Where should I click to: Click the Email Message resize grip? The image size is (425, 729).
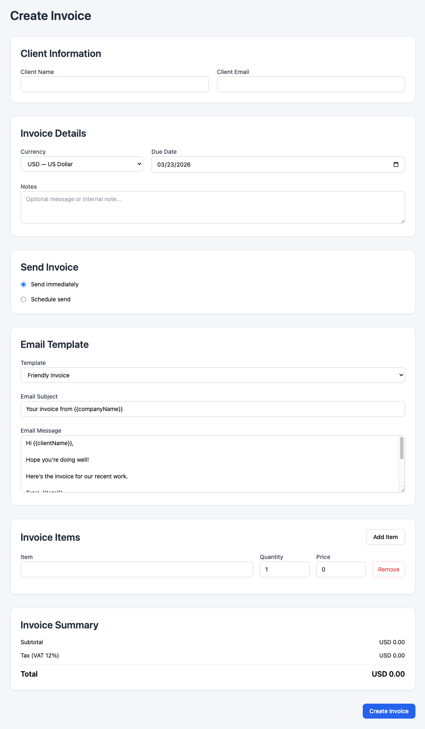coord(402,490)
